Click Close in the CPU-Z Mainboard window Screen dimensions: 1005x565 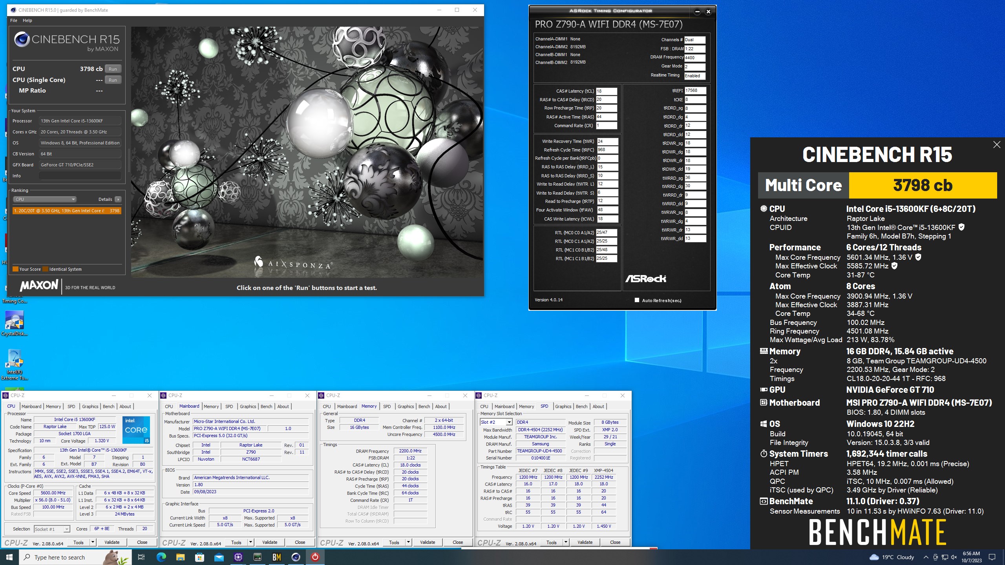point(300,542)
